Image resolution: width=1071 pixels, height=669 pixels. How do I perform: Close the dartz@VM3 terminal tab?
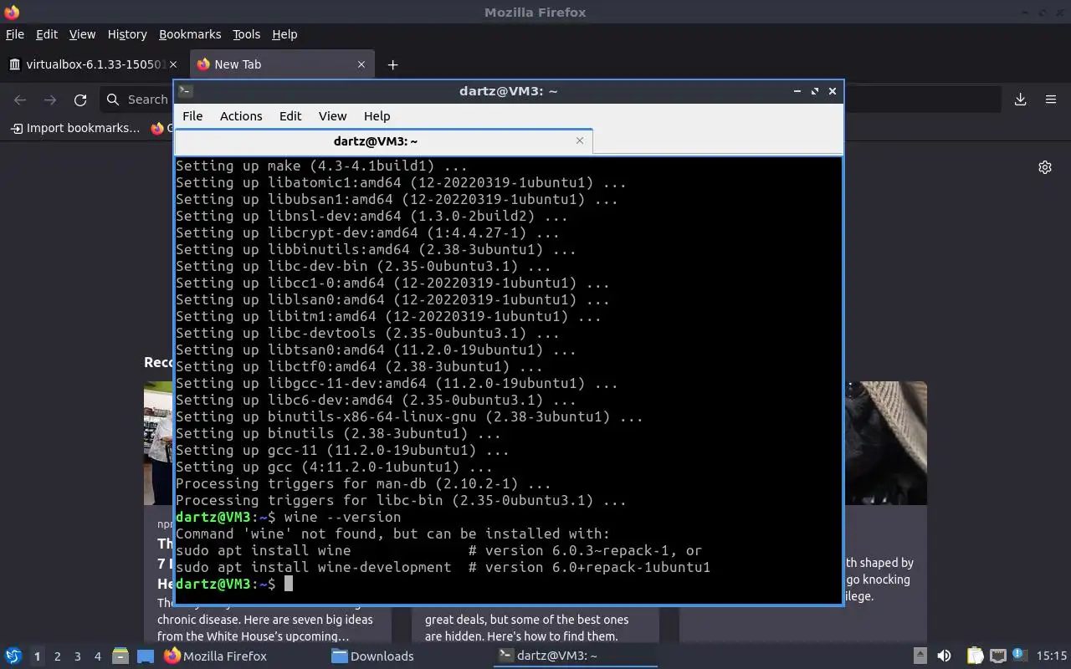pyautogui.click(x=580, y=140)
